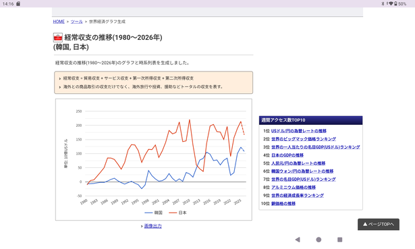Open 世界の経済成長率ランキング link

[298, 195]
